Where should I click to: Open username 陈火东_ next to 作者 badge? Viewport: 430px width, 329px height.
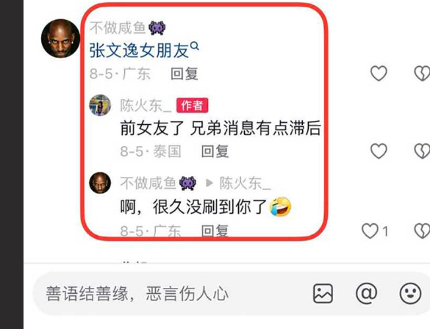(x=146, y=106)
